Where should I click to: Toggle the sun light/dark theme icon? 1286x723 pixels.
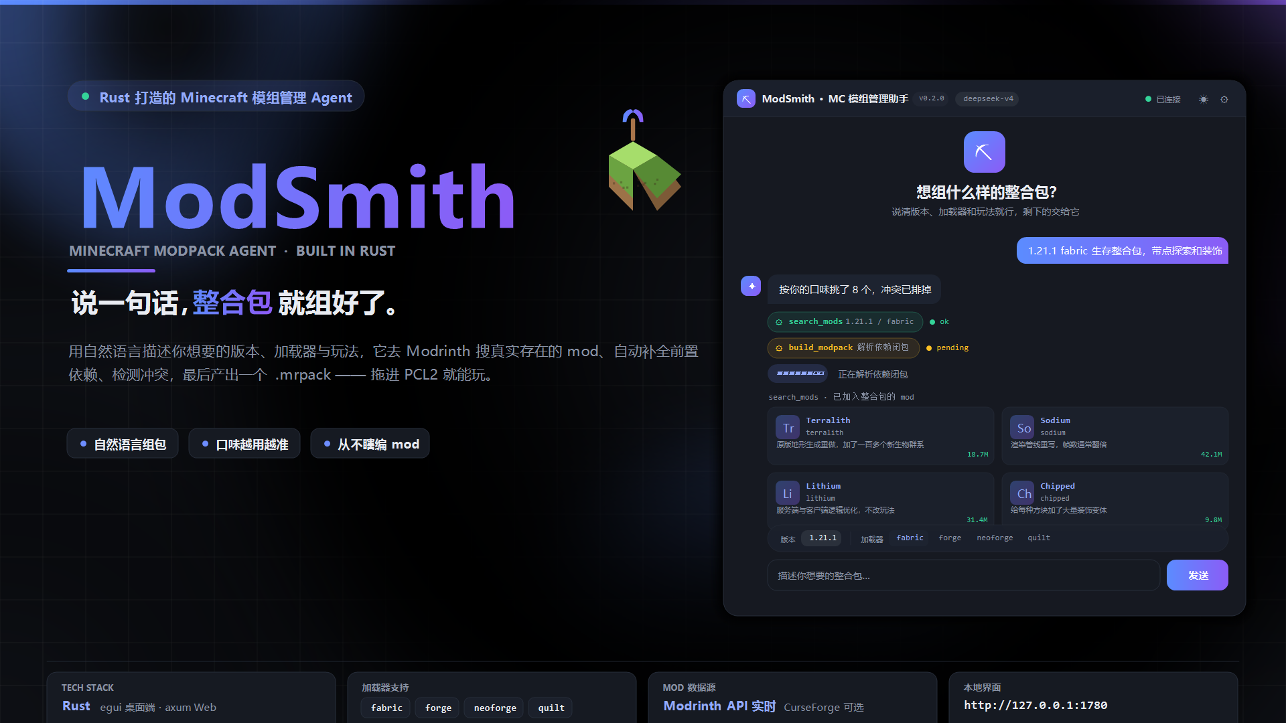pyautogui.click(x=1204, y=99)
